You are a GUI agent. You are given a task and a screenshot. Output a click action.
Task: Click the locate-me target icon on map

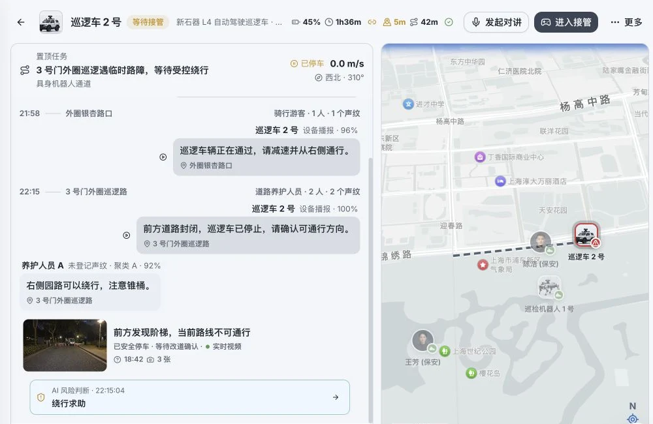(x=633, y=419)
